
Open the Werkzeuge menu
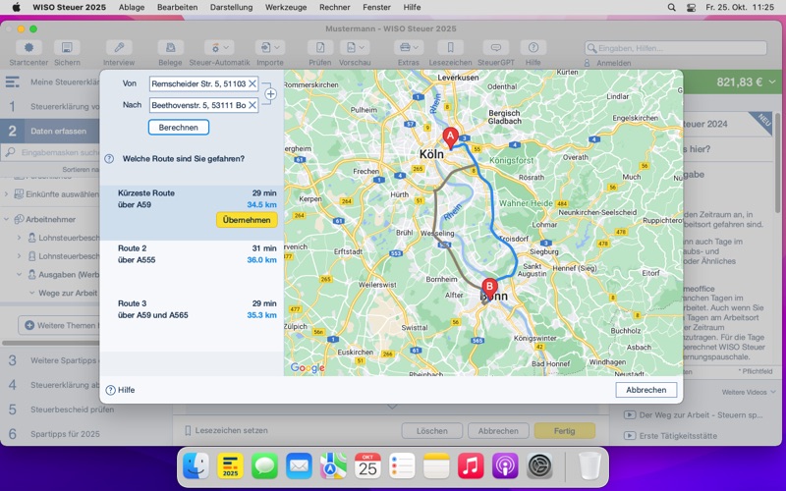click(286, 7)
